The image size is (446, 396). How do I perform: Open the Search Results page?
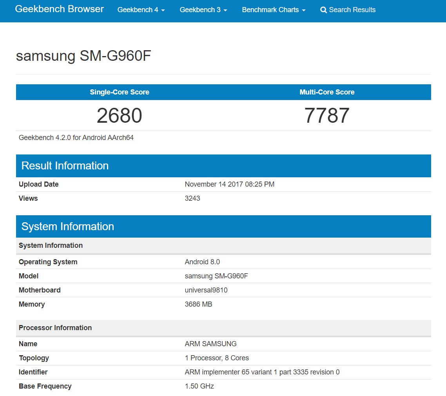pyautogui.click(x=351, y=10)
